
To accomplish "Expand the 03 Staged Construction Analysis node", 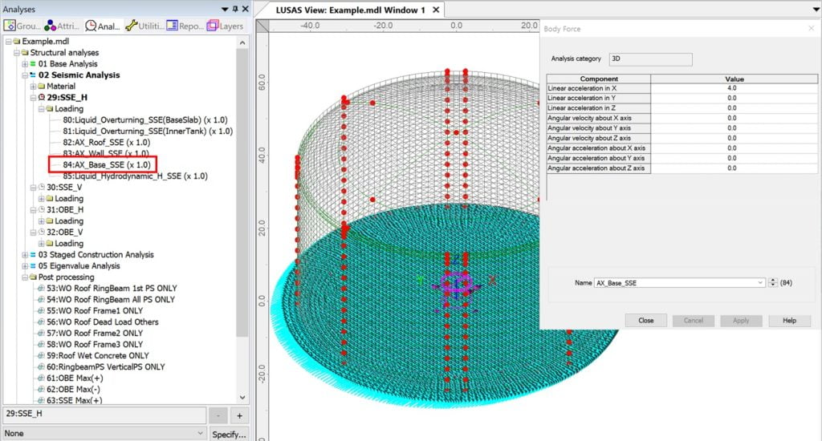I will pos(24,254).
